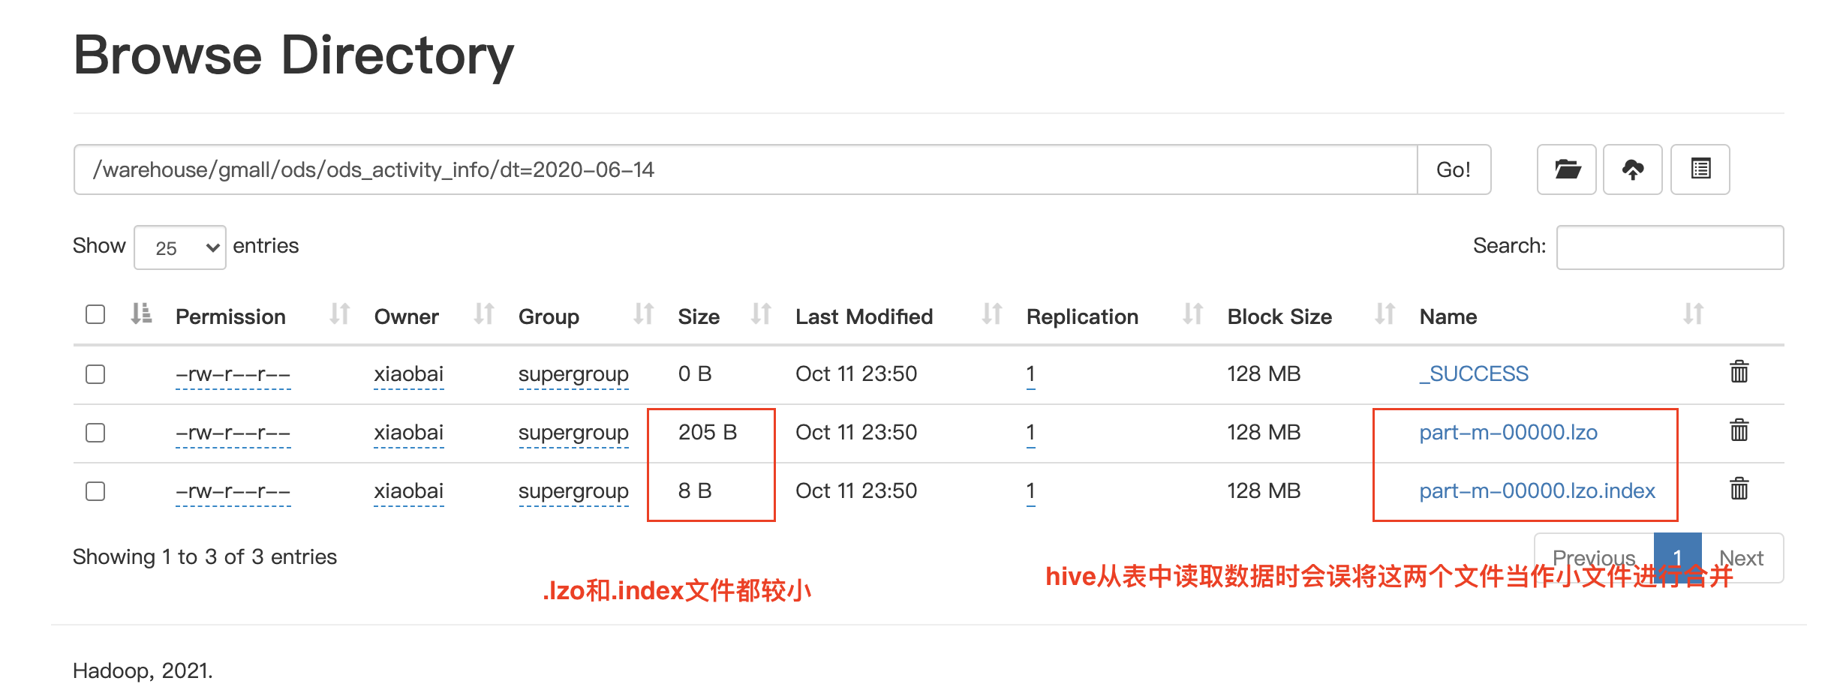Click the Previous pagination button
Viewport: 1825px width, 693px height.
click(x=1594, y=558)
